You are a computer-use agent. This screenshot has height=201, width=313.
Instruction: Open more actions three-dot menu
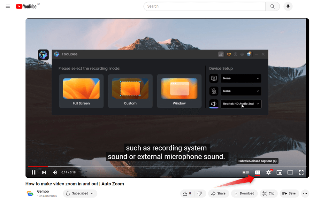coord(305,193)
